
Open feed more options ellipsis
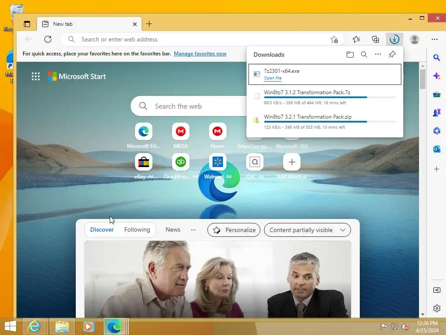tap(193, 229)
